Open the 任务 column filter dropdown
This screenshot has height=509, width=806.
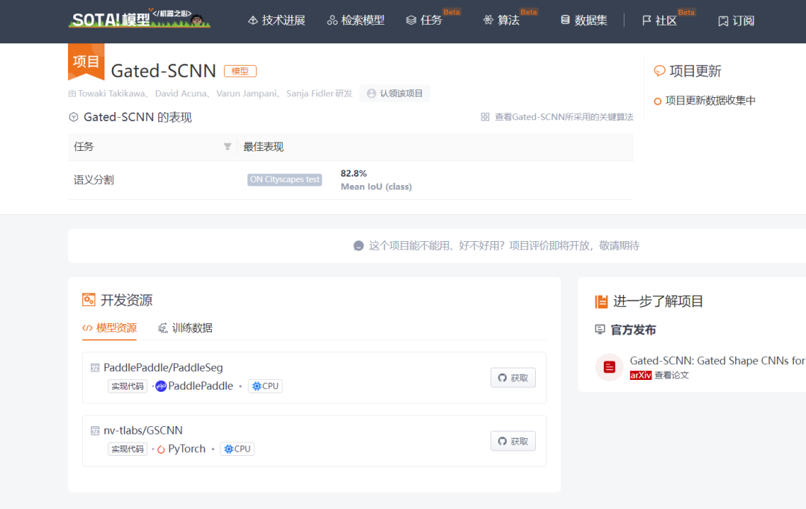point(227,147)
